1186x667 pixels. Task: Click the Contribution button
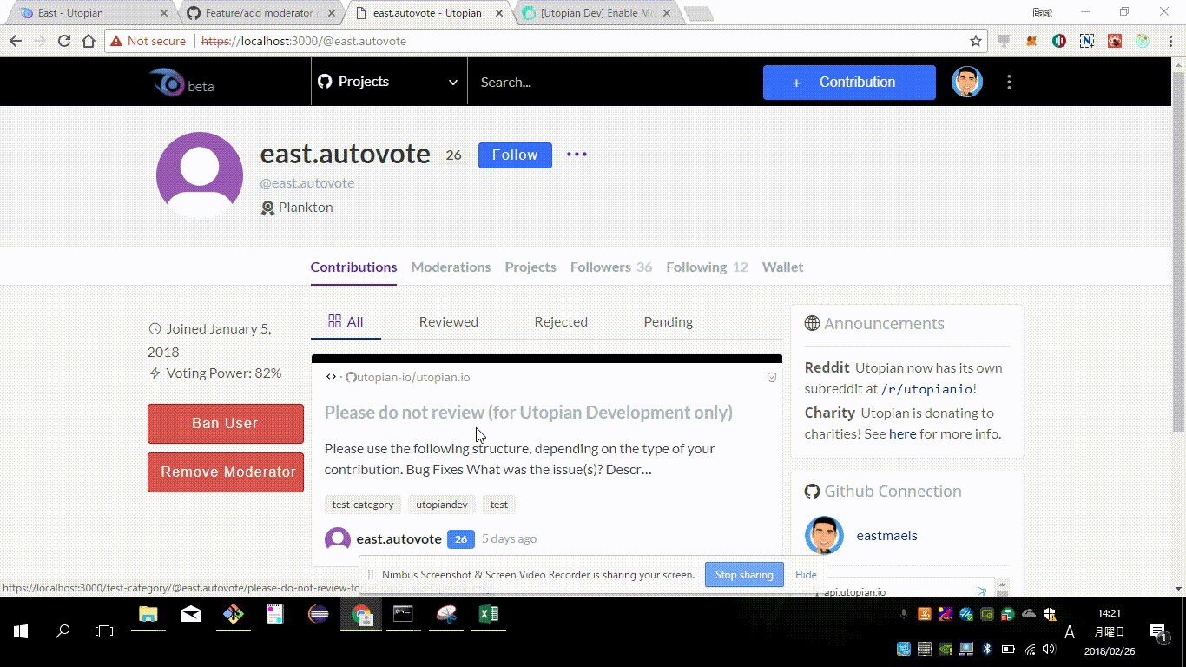coord(849,83)
